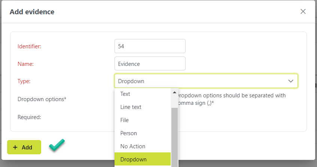317x167 pixels.
Task: Choose the No Action option
Action: click(x=132, y=146)
